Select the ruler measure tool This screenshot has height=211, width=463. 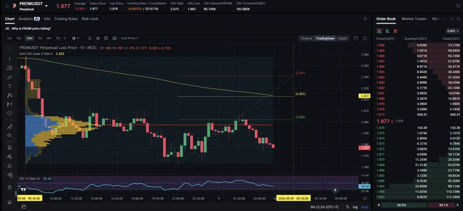point(9,126)
